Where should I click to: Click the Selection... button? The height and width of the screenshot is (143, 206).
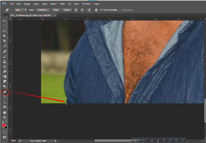click(43, 10)
